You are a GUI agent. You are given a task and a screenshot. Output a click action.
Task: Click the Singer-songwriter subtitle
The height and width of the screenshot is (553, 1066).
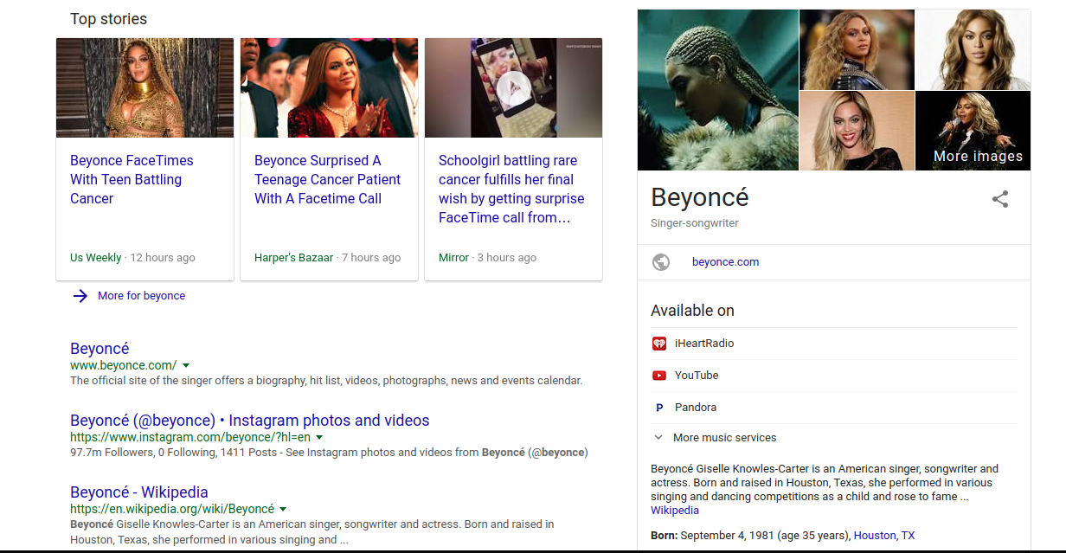pos(695,223)
